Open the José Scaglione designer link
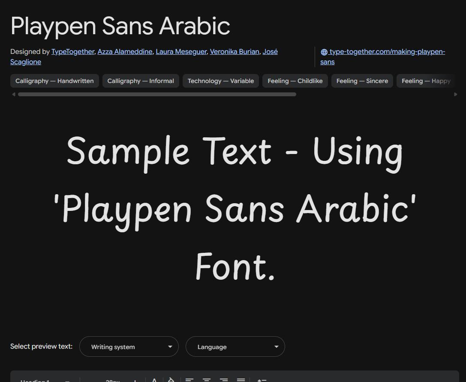This screenshot has width=466, height=382. coord(270,52)
